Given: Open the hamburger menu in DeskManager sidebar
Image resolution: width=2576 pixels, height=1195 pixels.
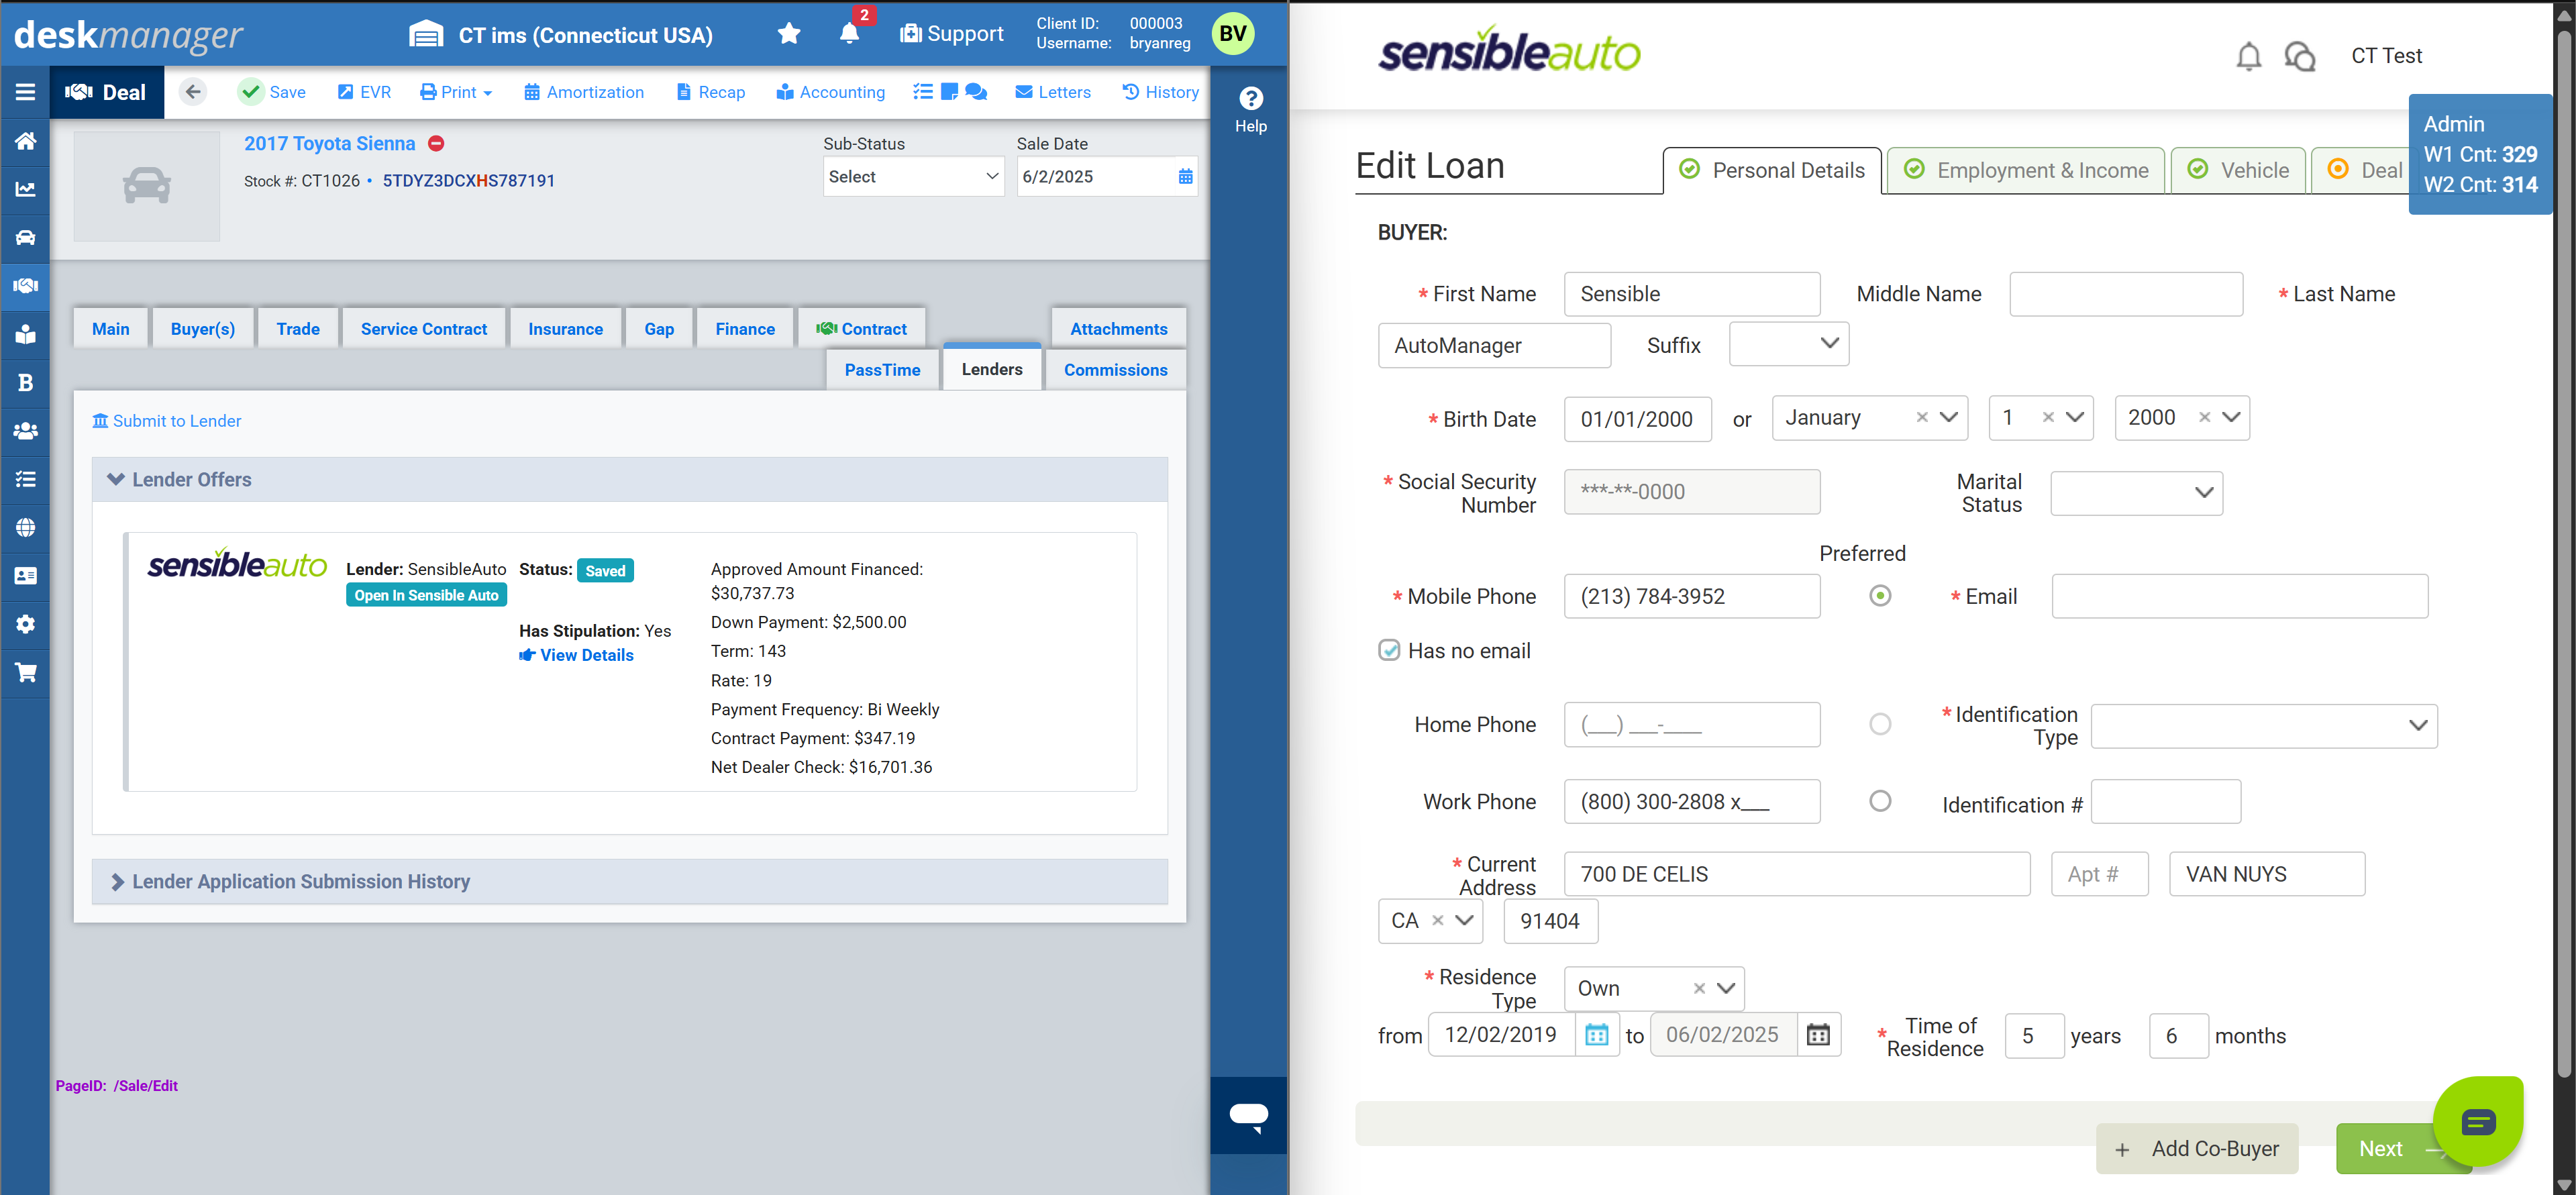Looking at the screenshot, I should click(25, 92).
